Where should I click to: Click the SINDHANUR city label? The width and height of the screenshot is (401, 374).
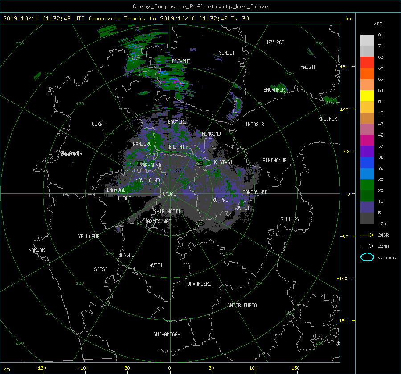(x=274, y=161)
